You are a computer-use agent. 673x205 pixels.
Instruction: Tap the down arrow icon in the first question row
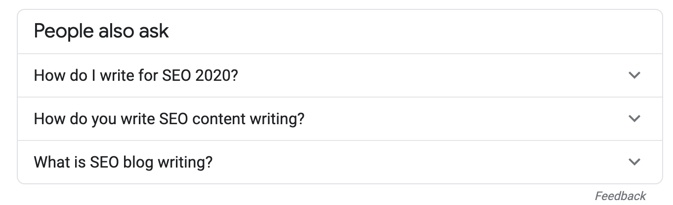[x=634, y=75]
